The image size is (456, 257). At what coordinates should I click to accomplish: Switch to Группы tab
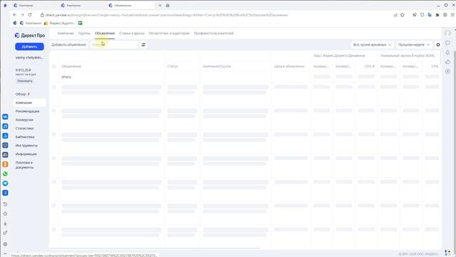pyautogui.click(x=84, y=34)
